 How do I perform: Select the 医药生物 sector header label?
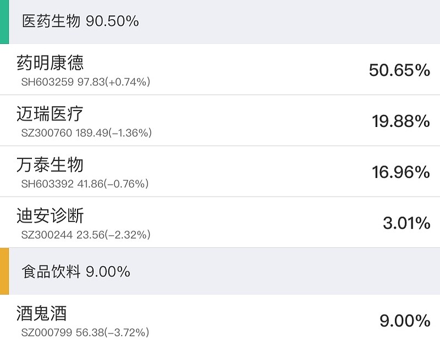click(x=52, y=21)
